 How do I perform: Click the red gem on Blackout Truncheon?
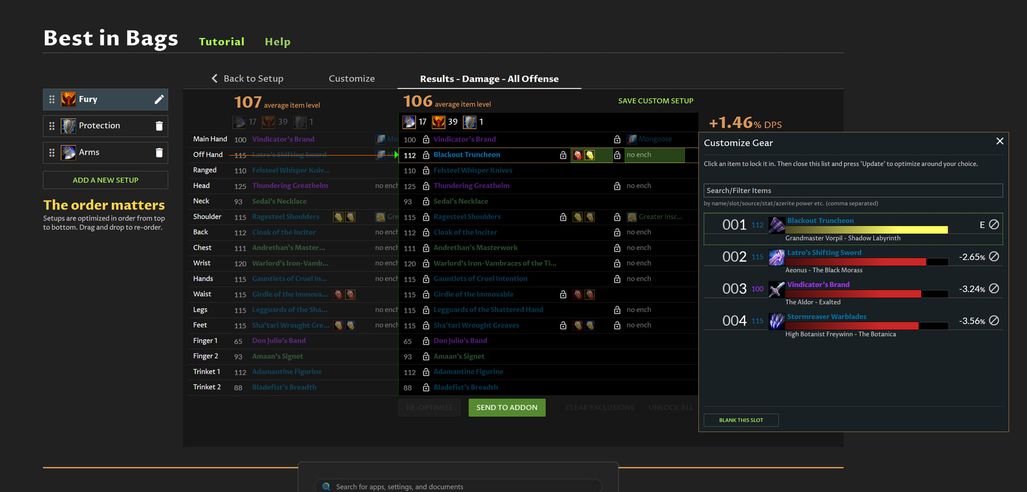(578, 155)
